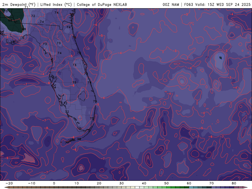This screenshot has width=252, height=189.
Task: Click the -20 label on the color scale
Action: pos(9,183)
